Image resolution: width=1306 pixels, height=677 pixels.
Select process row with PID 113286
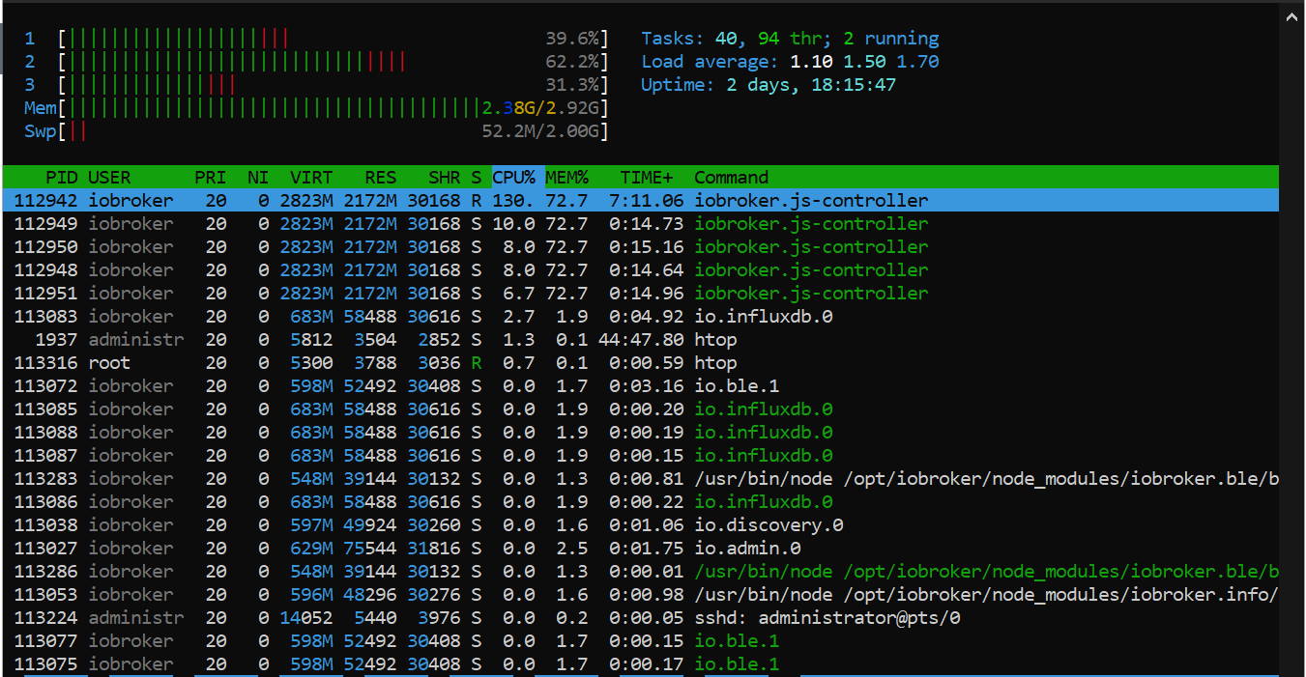coord(641,572)
